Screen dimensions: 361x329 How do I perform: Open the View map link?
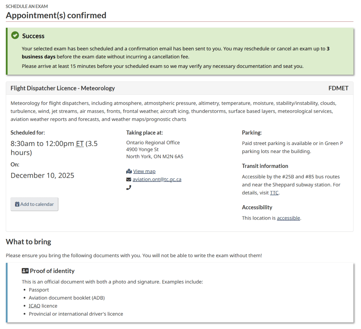pyautogui.click(x=144, y=171)
